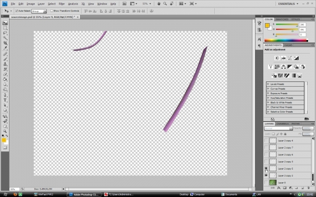Add a Color Balance adjustment
Screen dimensions: 316x197
pos(283,67)
